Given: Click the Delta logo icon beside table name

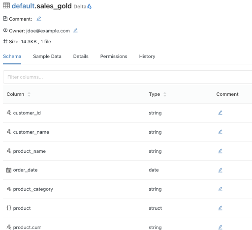Looking at the screenshot, I should (x=89, y=6).
